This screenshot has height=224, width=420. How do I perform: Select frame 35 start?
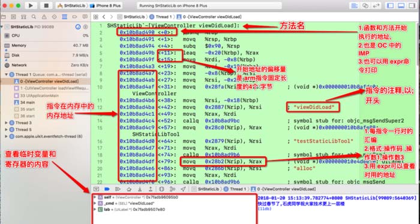(x=45, y=109)
